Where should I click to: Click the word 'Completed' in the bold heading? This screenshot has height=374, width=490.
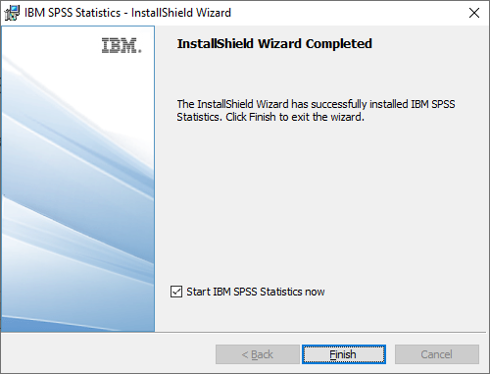(339, 43)
